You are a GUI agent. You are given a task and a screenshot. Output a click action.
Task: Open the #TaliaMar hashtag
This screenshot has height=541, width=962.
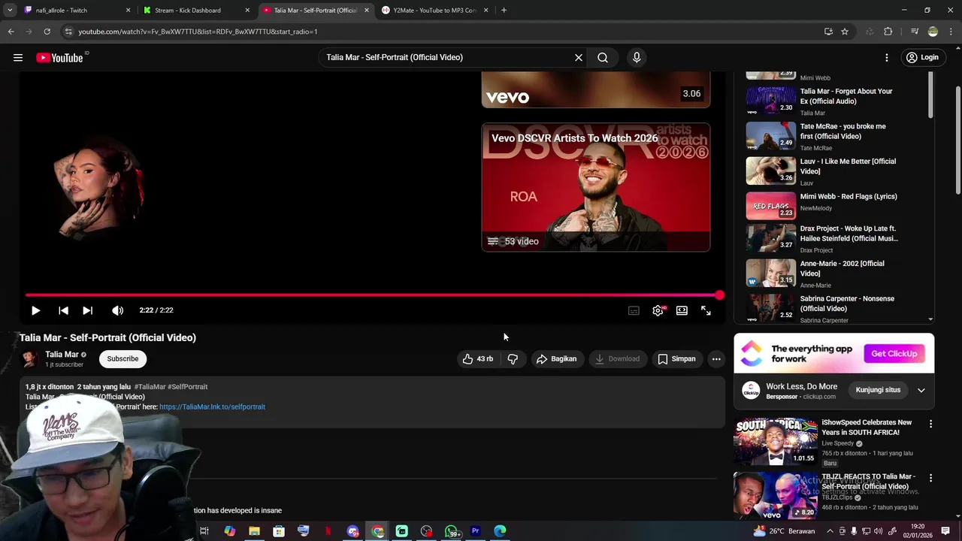150,387
